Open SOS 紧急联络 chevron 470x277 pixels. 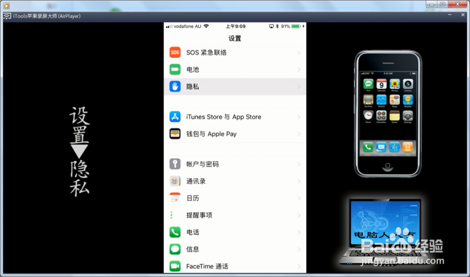299,53
